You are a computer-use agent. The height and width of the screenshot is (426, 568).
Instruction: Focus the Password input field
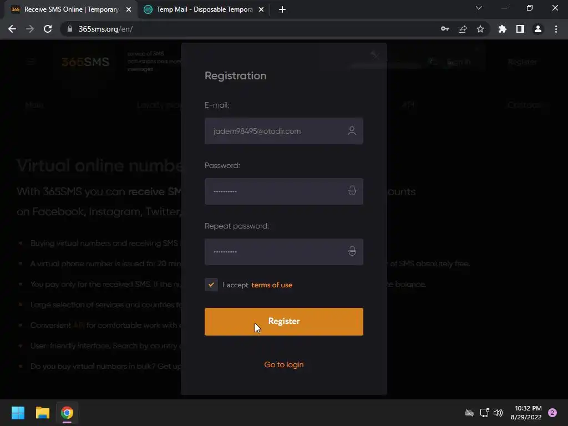(x=283, y=191)
